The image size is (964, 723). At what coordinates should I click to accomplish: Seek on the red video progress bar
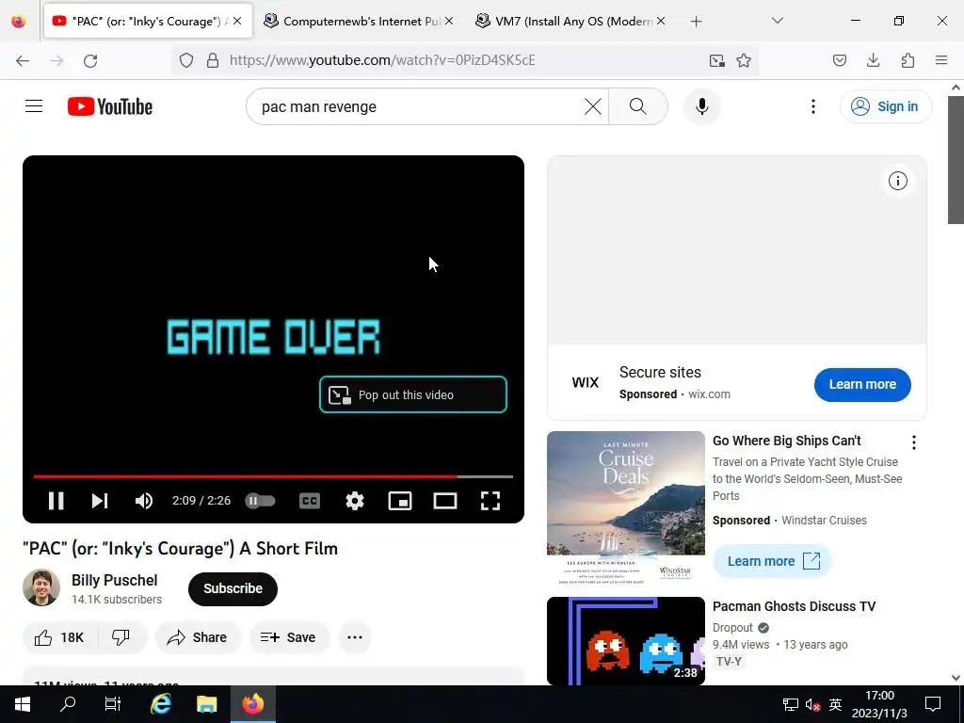pyautogui.click(x=273, y=476)
